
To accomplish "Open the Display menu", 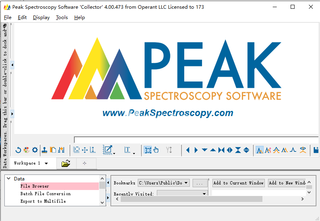I will click(x=41, y=17).
